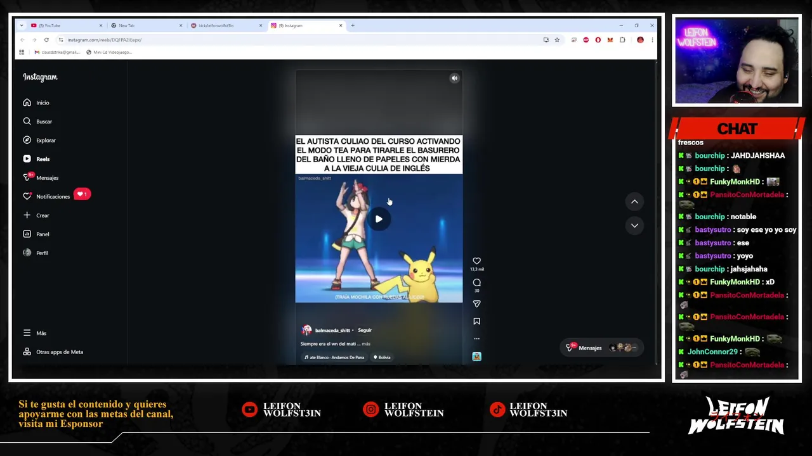Click the Instagram logo

40,77
